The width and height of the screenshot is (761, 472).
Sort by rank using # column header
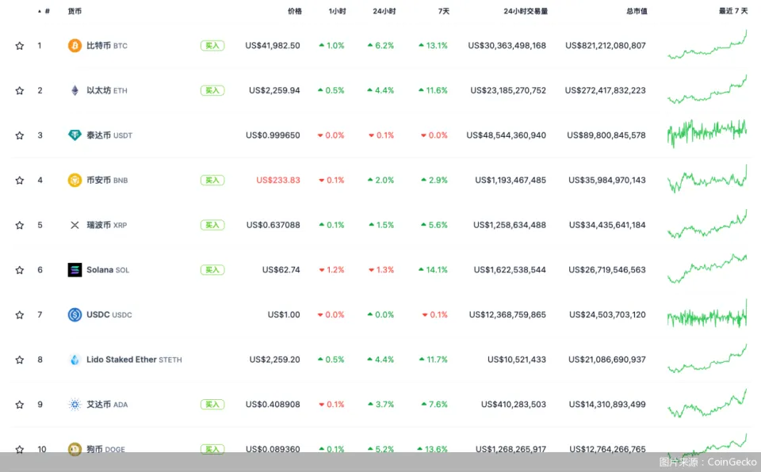47,11
